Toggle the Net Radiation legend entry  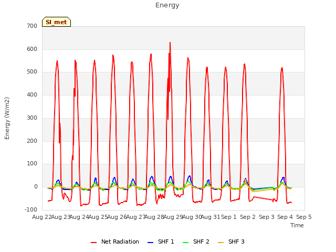coord(115,241)
